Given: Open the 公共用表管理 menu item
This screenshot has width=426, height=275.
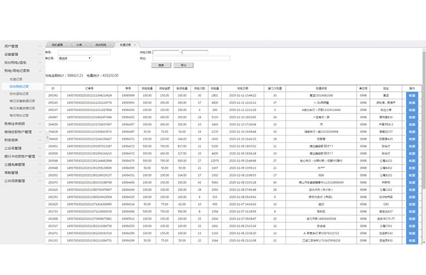Looking at the screenshot, I should [x=14, y=181].
